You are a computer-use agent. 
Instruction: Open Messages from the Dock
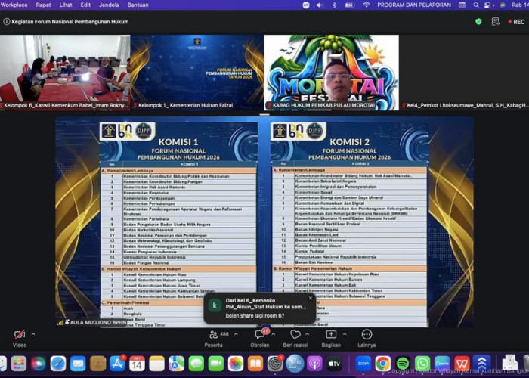click(196, 364)
